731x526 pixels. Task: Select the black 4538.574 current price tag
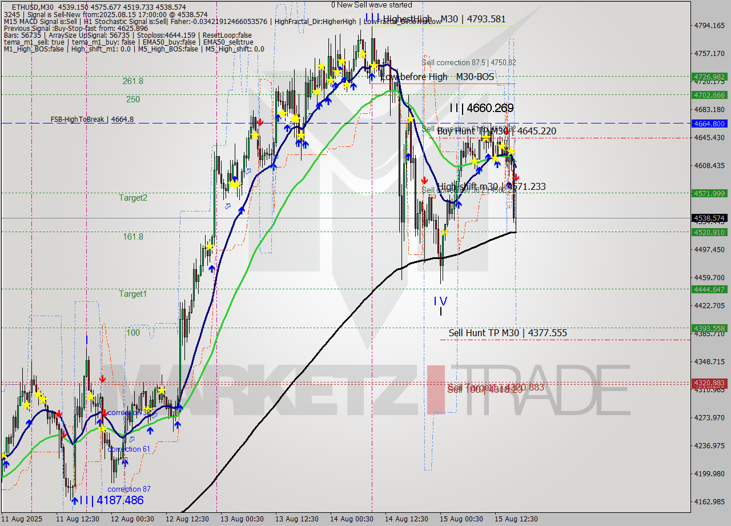(709, 218)
